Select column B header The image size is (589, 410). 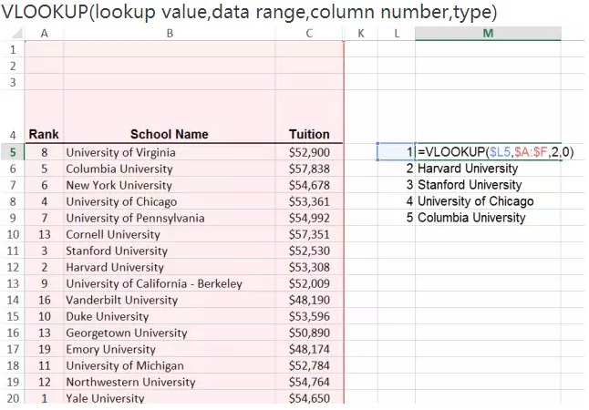coord(169,34)
